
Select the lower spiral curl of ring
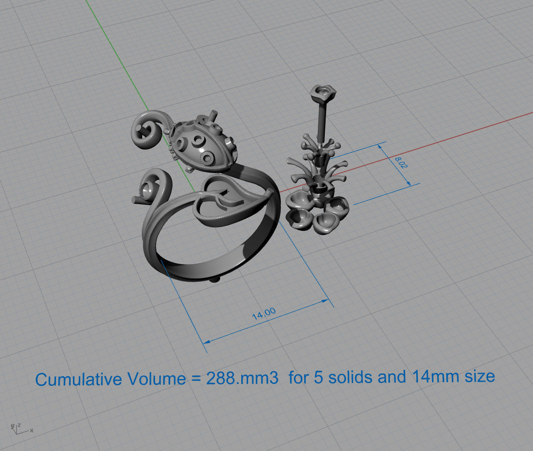click(153, 187)
